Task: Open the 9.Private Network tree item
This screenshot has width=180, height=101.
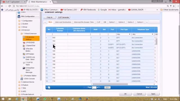Action: point(28,94)
